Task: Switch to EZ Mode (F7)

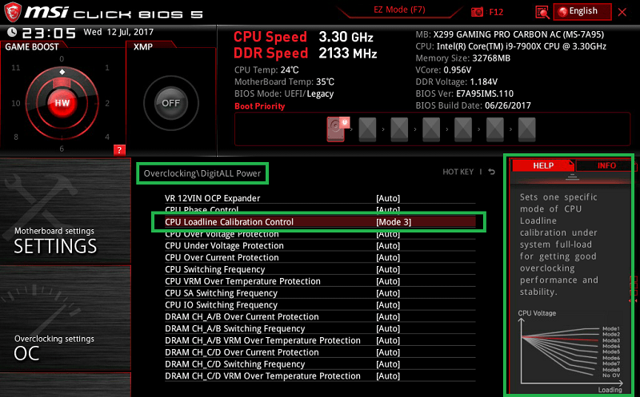Action: pos(399,10)
